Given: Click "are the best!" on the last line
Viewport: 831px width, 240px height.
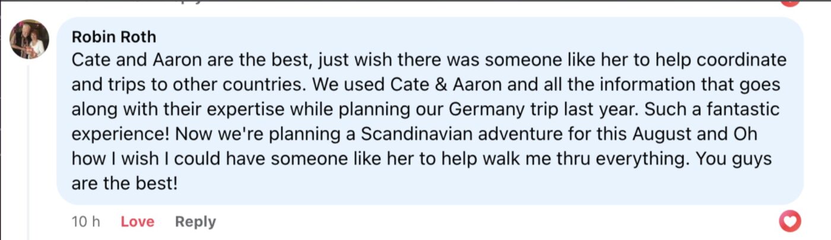Looking at the screenshot, I should coord(125,183).
